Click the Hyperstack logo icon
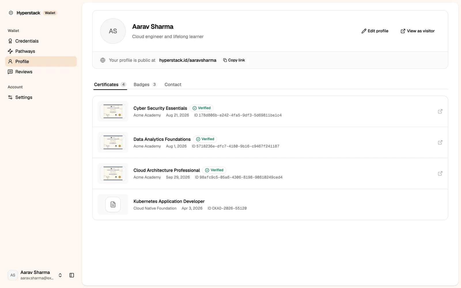The height and width of the screenshot is (288, 461). point(11,13)
